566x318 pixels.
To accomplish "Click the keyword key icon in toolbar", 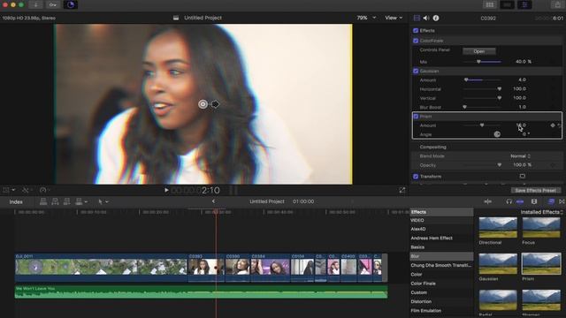I will 53,4.
